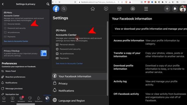
Task: Open Ad preferences in the mobile Accounts Center card
Action: click(12, 32)
